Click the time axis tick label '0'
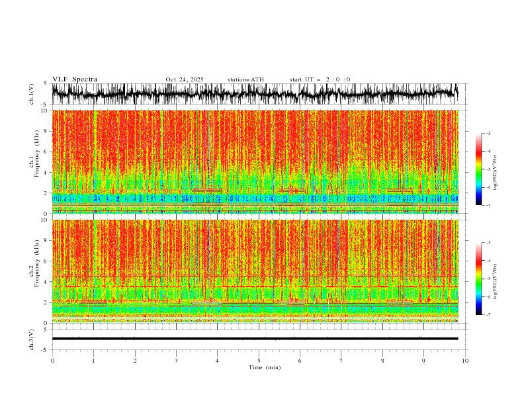Image resolution: width=524 pixels, height=405 pixels. [x=52, y=361]
